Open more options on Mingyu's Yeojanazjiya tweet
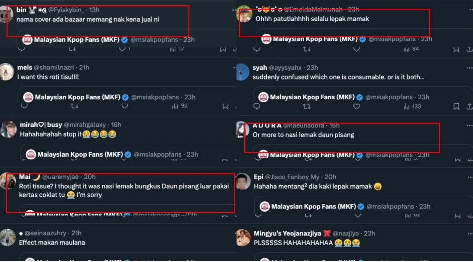This screenshot has width=473, height=262. [x=469, y=233]
